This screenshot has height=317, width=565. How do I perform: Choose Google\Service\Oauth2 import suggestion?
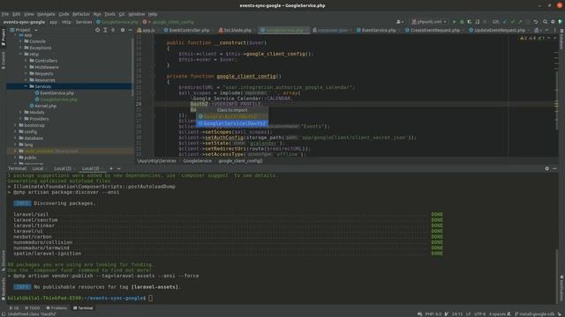[x=232, y=123]
